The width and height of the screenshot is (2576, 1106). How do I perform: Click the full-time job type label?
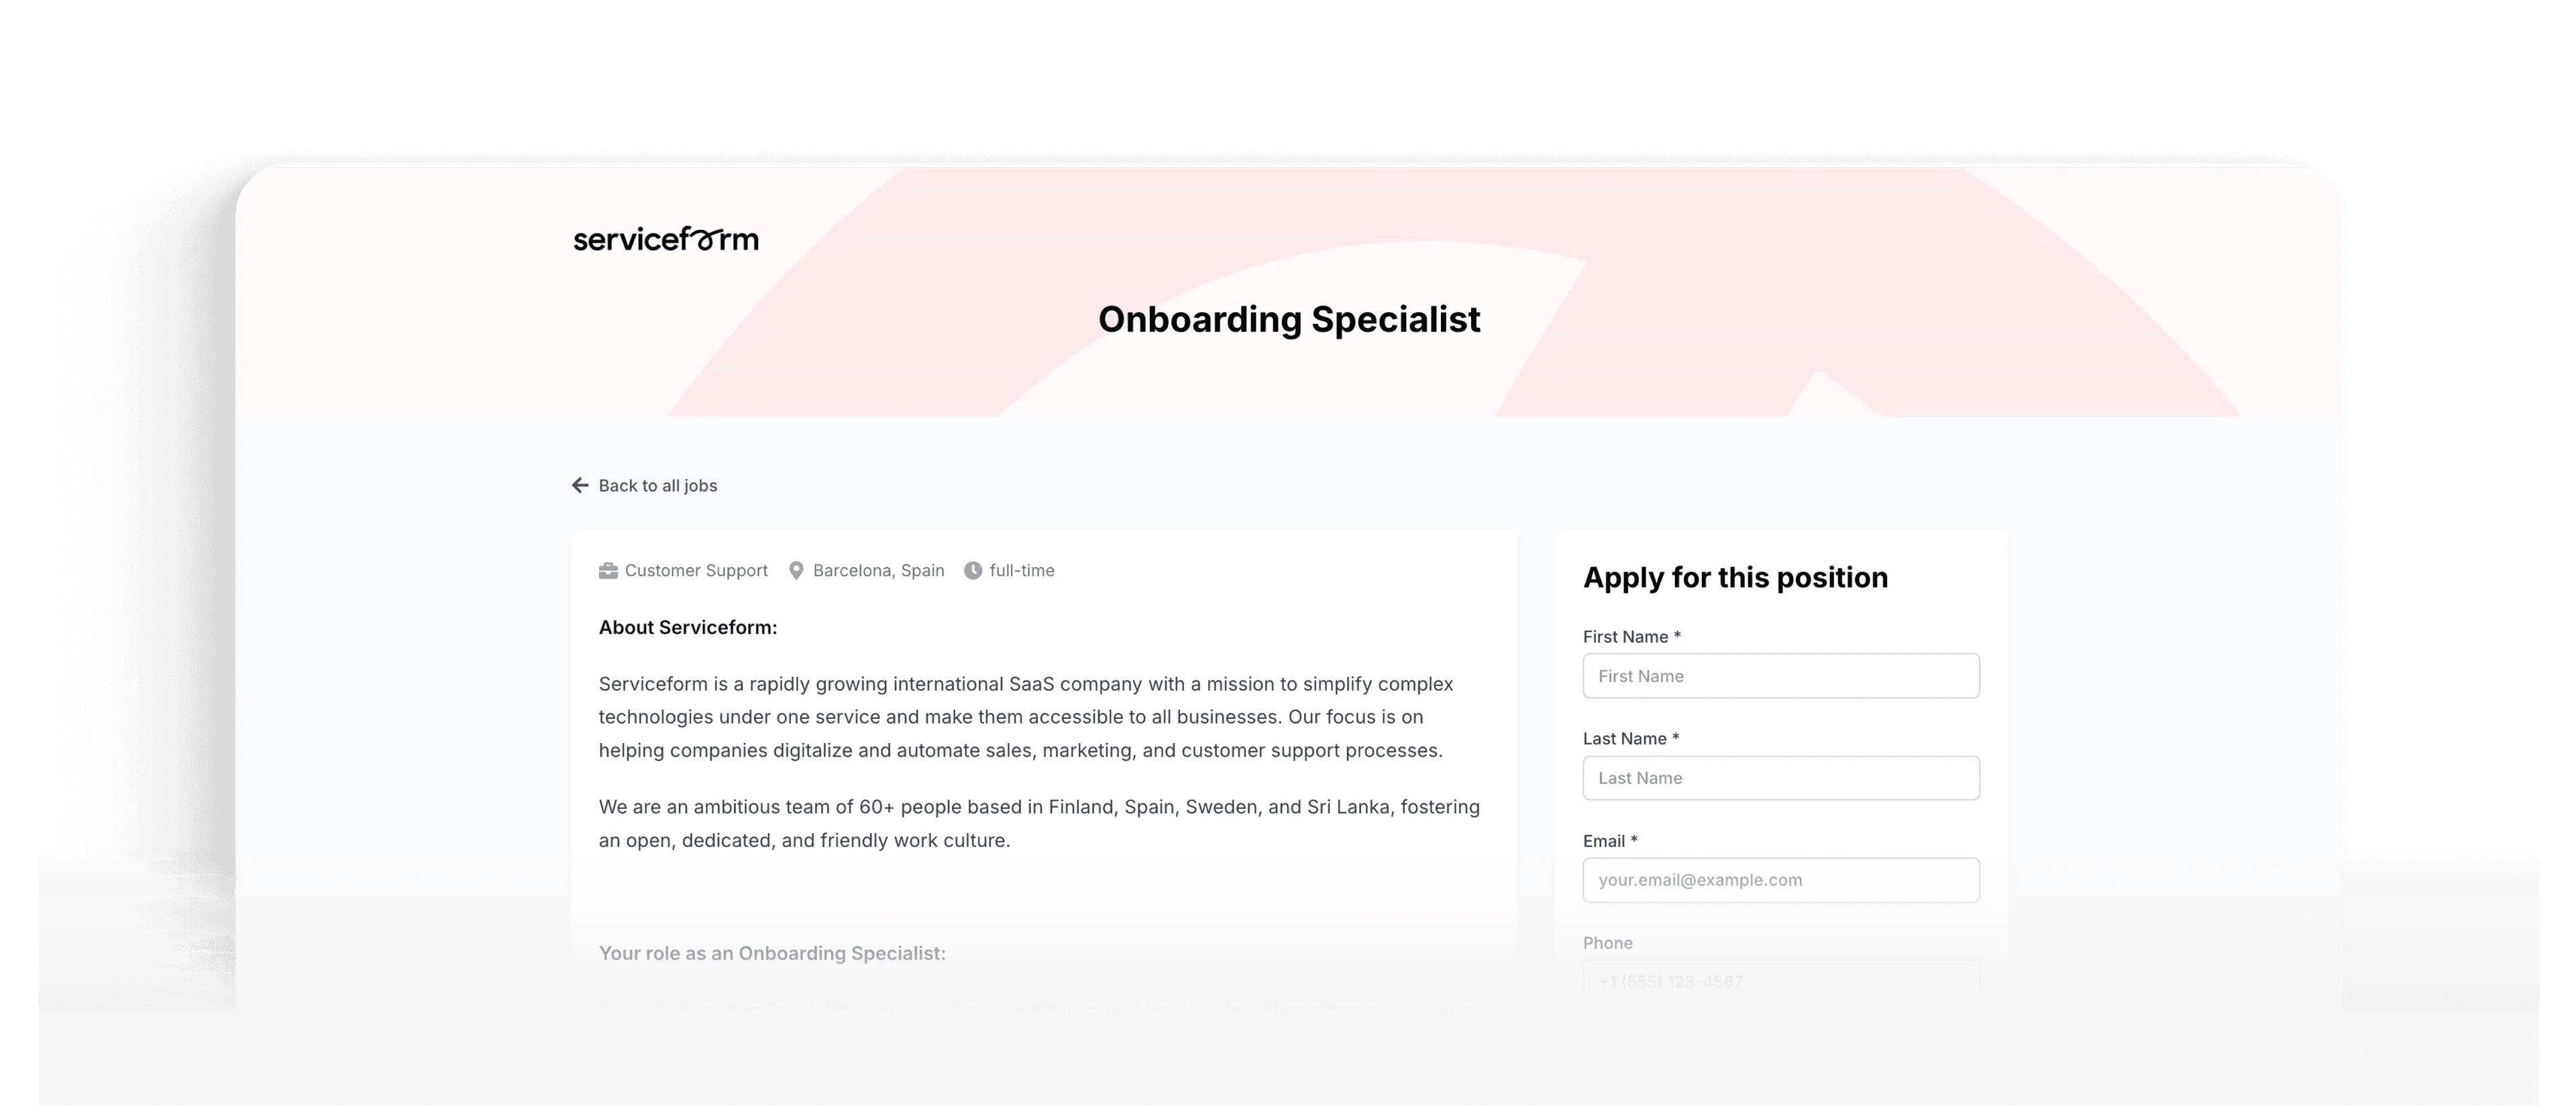(1022, 570)
